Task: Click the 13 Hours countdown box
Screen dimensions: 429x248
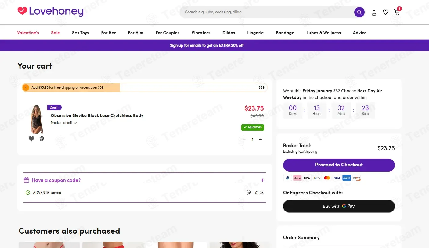Action: pos(317,110)
